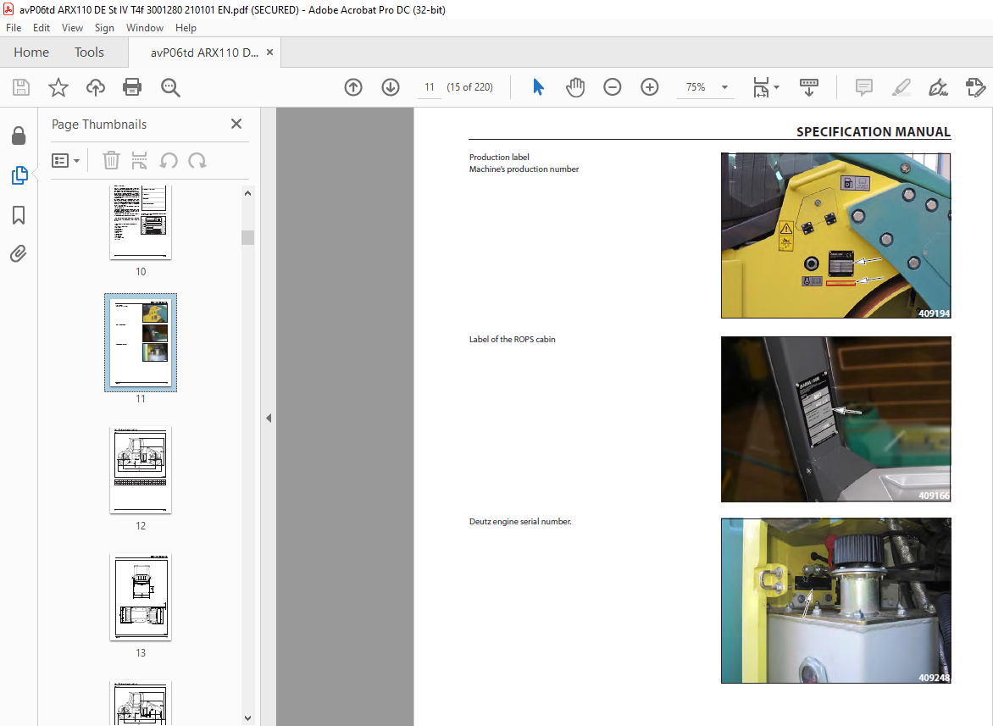Image resolution: width=993 pixels, height=726 pixels.
Task: Switch to the Home tab
Action: [x=31, y=53]
